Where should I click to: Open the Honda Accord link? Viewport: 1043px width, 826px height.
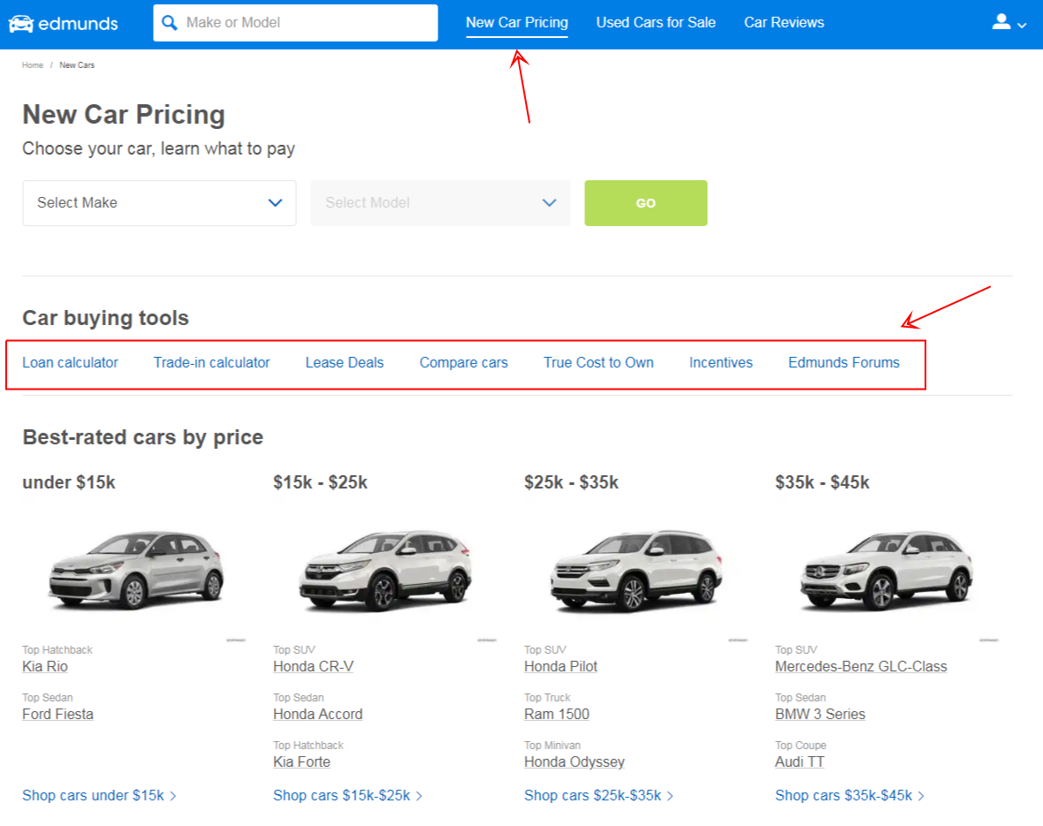point(318,715)
